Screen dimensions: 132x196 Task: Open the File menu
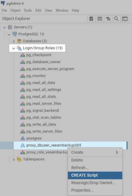[x=4, y=10]
